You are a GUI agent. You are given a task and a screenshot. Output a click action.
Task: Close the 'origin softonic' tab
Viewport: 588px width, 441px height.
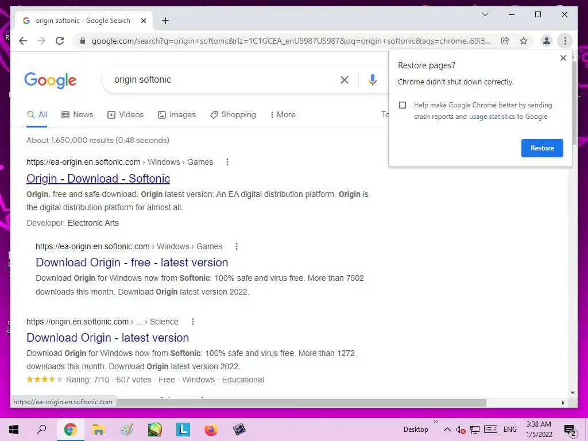(x=143, y=21)
